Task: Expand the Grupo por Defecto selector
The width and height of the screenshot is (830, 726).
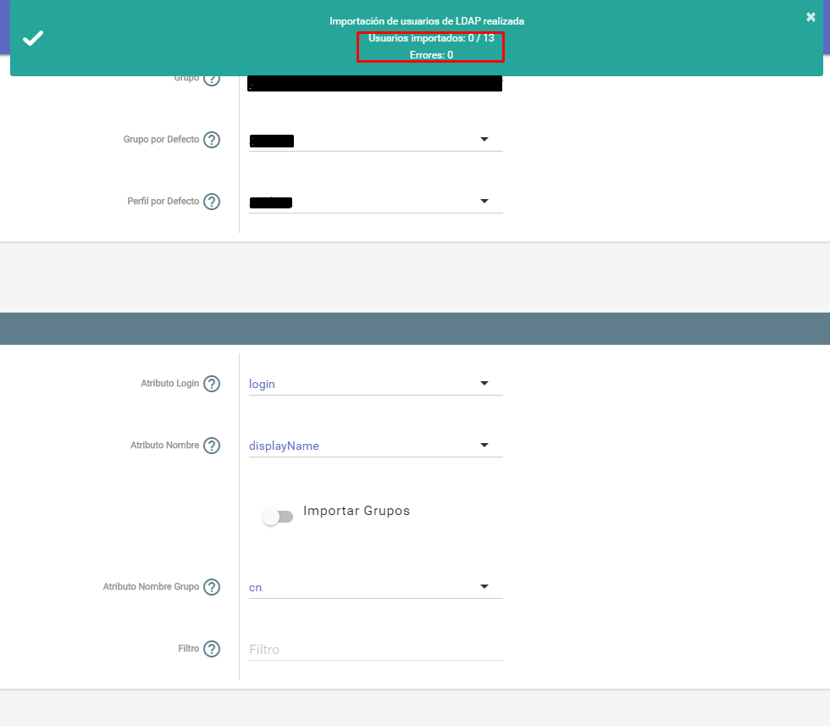Action: coord(484,138)
